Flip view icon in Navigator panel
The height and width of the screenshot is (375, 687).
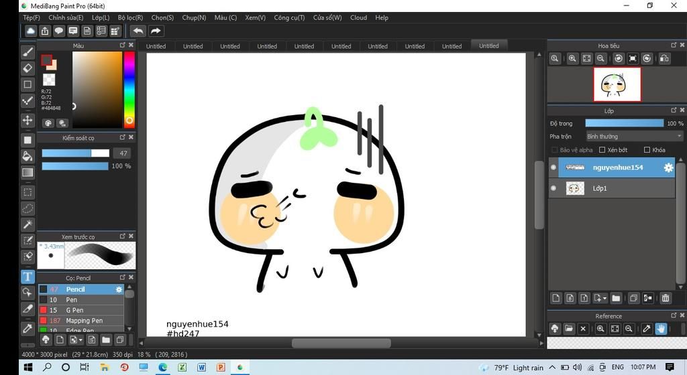(664, 58)
